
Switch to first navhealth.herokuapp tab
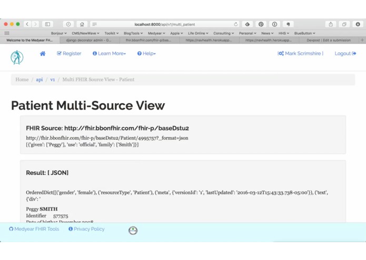point(209,40)
